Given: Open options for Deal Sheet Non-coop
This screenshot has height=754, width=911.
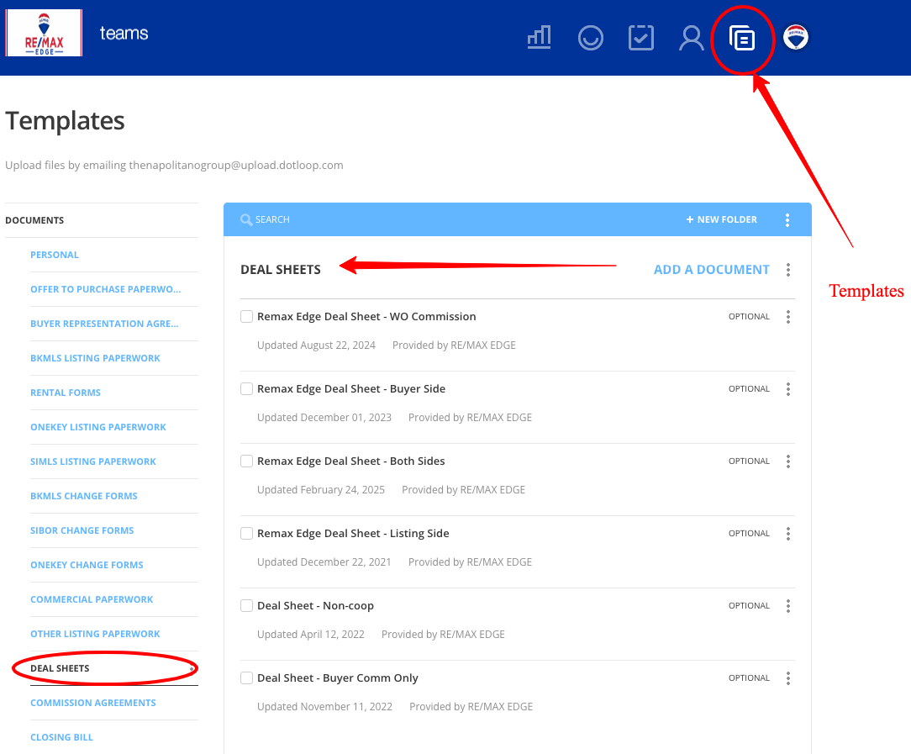Looking at the screenshot, I should click(x=787, y=606).
